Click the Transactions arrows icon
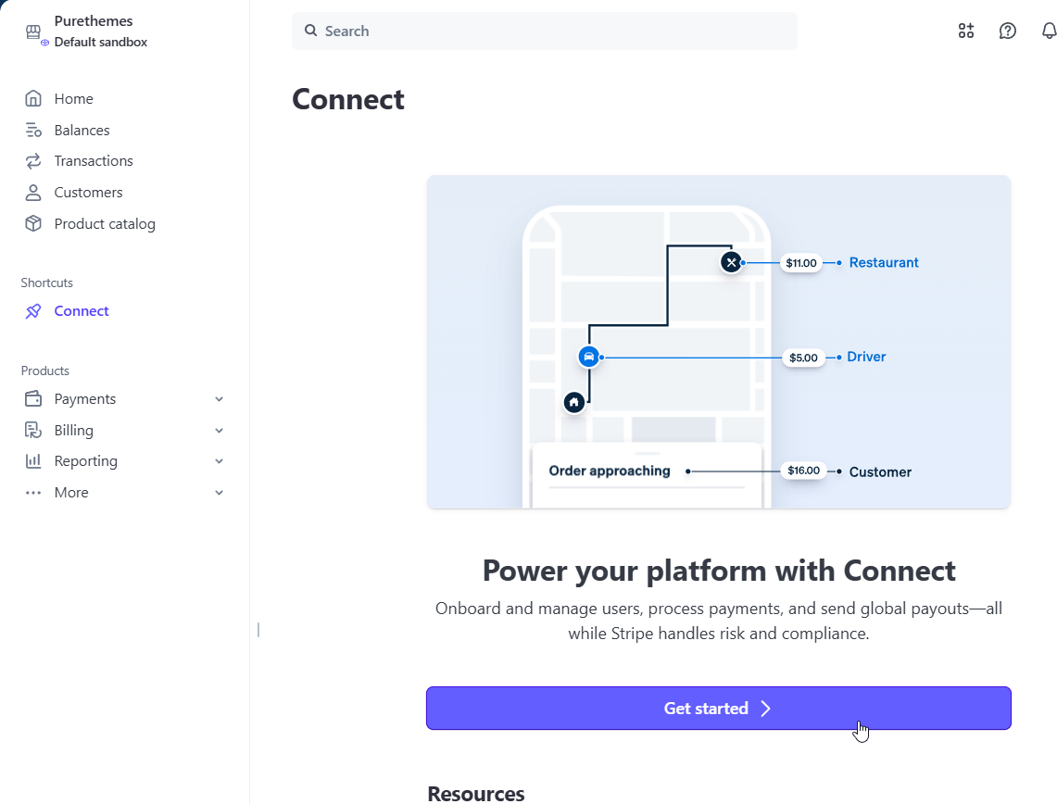The height and width of the screenshot is (804, 1057). click(33, 161)
